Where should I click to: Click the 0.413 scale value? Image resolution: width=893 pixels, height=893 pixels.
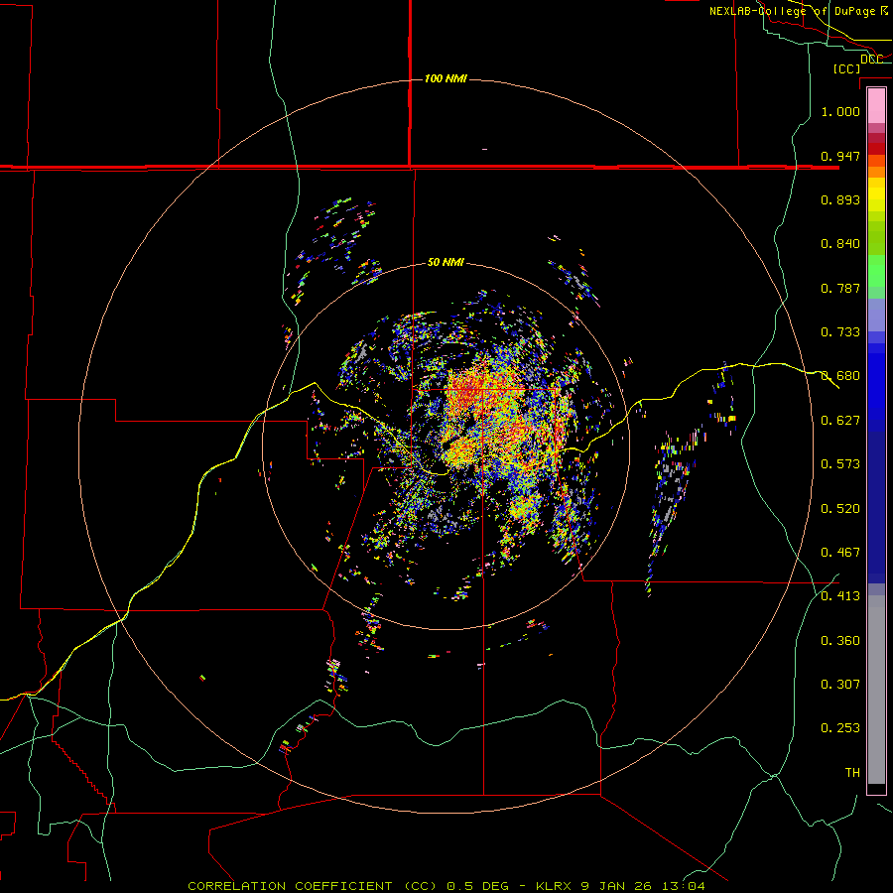(840, 596)
